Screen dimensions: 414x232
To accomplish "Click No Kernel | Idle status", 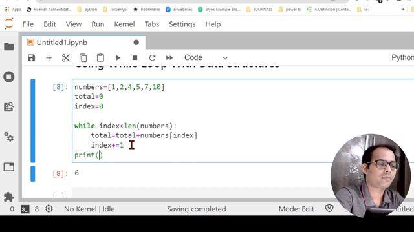I will click(x=89, y=209).
